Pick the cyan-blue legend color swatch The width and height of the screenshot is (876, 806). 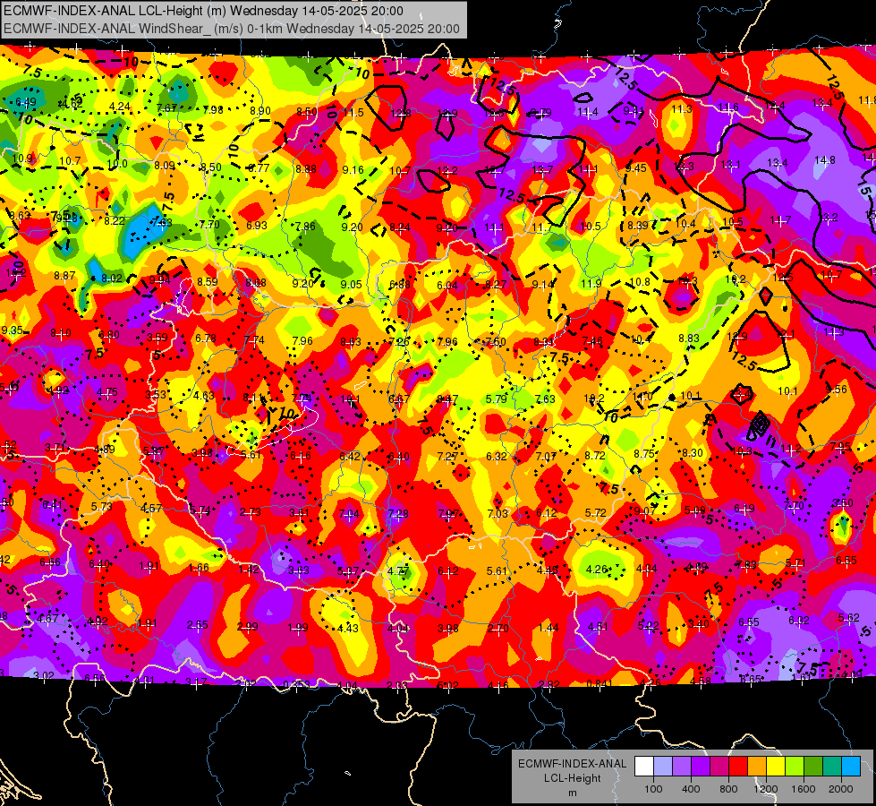tap(851, 767)
